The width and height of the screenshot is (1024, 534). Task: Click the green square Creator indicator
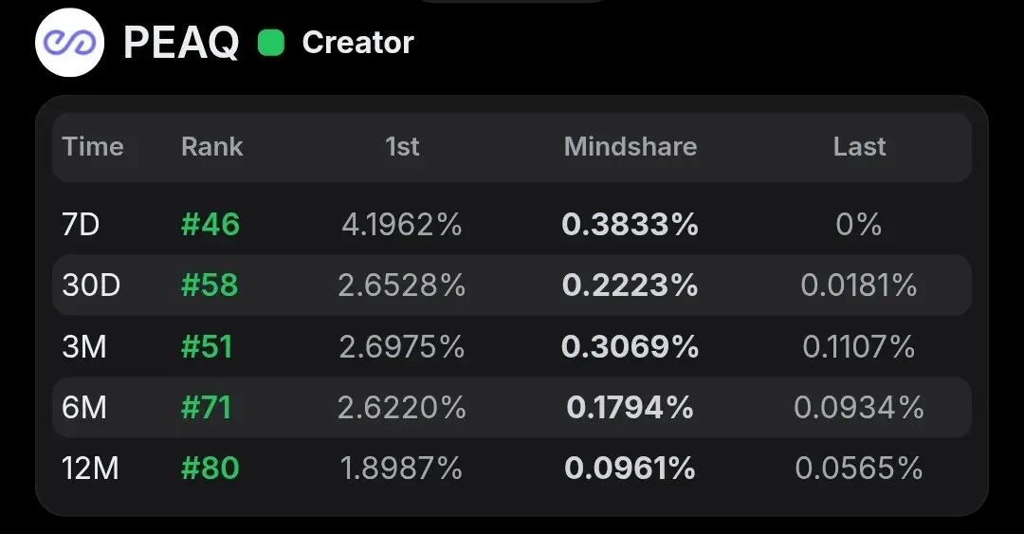(271, 43)
